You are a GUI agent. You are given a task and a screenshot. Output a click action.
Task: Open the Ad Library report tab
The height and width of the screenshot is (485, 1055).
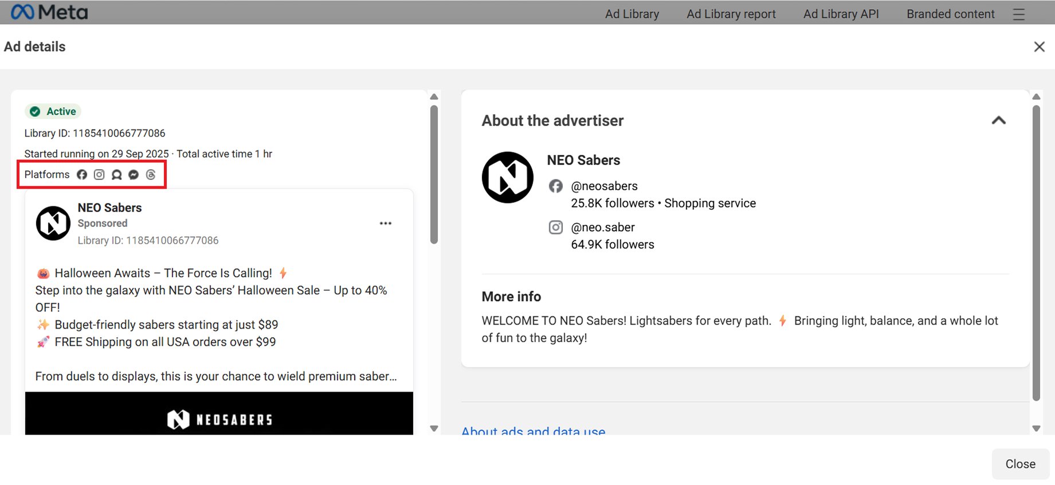click(731, 14)
